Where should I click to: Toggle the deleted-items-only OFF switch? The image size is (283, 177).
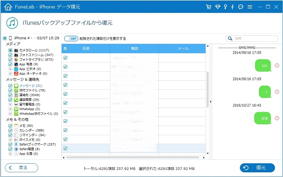[71, 38]
